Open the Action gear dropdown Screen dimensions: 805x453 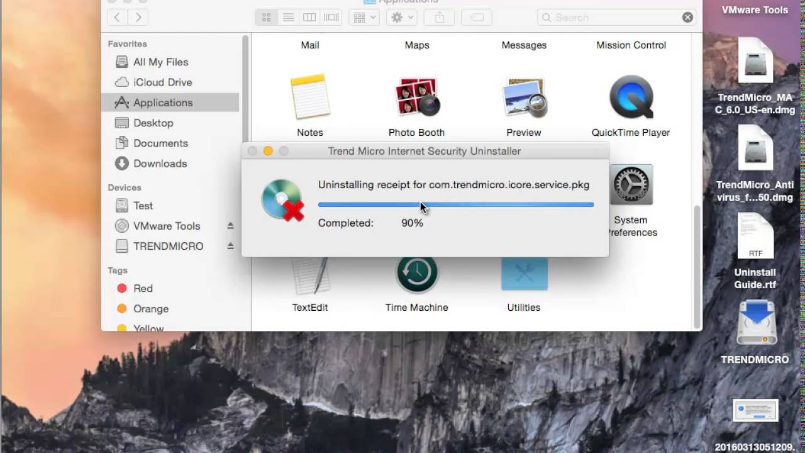pos(402,18)
